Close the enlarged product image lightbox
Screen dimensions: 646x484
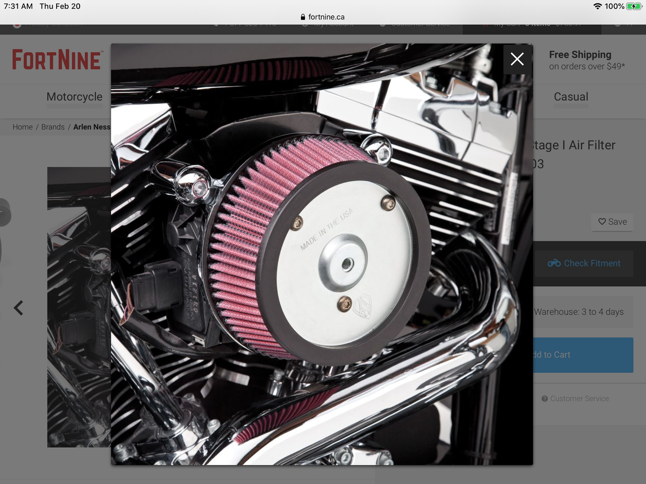(517, 59)
